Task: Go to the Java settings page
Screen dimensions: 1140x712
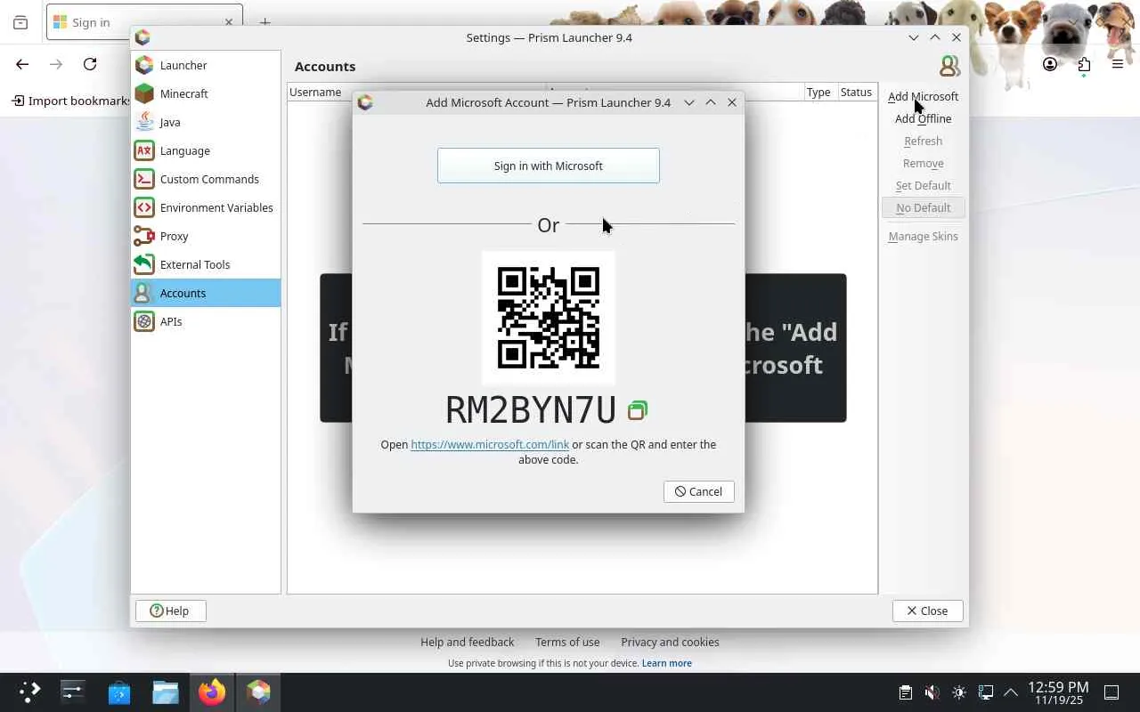Action: click(x=206, y=122)
